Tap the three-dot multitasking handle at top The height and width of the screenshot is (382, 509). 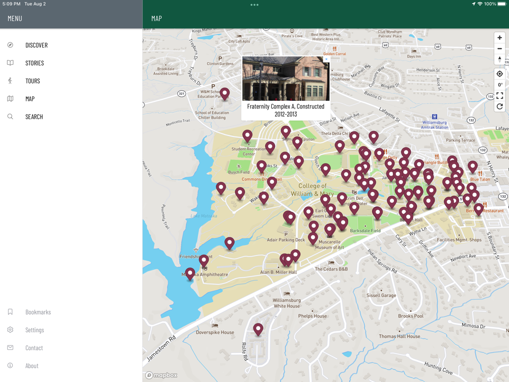click(254, 5)
